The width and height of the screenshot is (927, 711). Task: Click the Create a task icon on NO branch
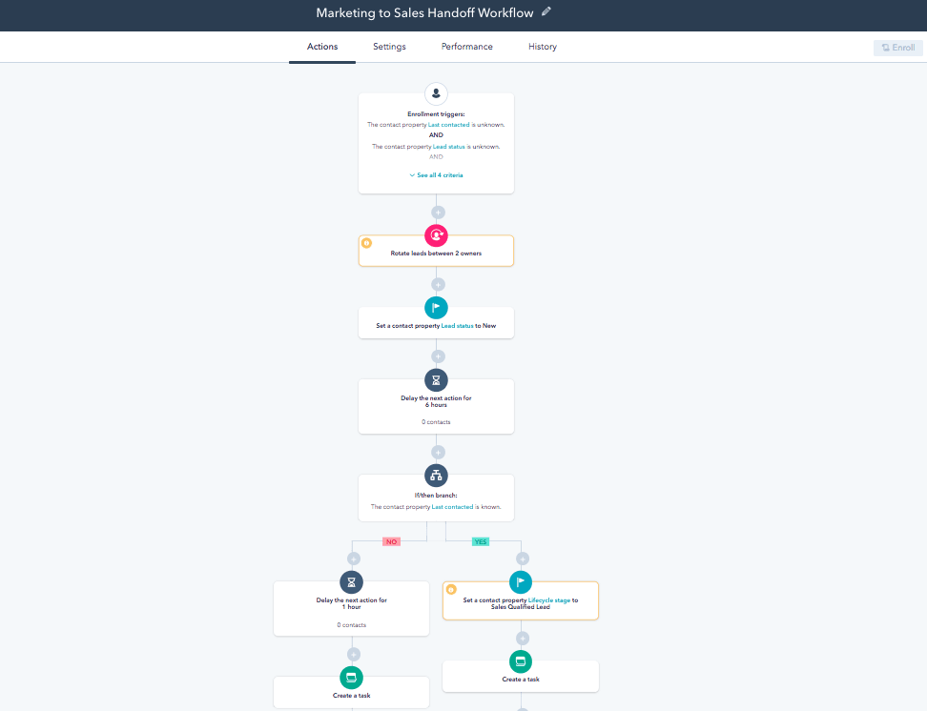[x=351, y=677]
